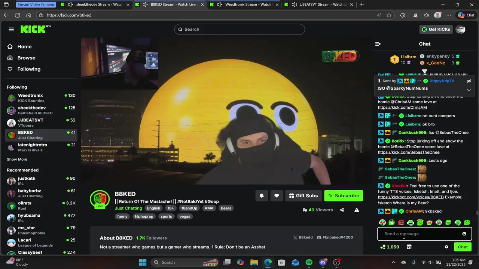Open the Kick hamburger sidebar menu

pos(11,30)
